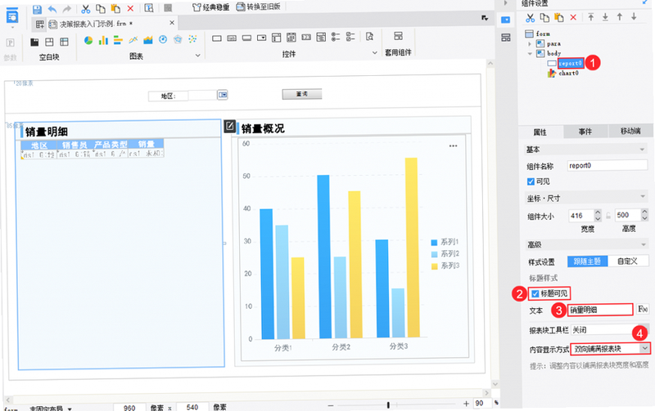The width and height of the screenshot is (655, 411).
Task: Move component up one layer
Action: 620,16
